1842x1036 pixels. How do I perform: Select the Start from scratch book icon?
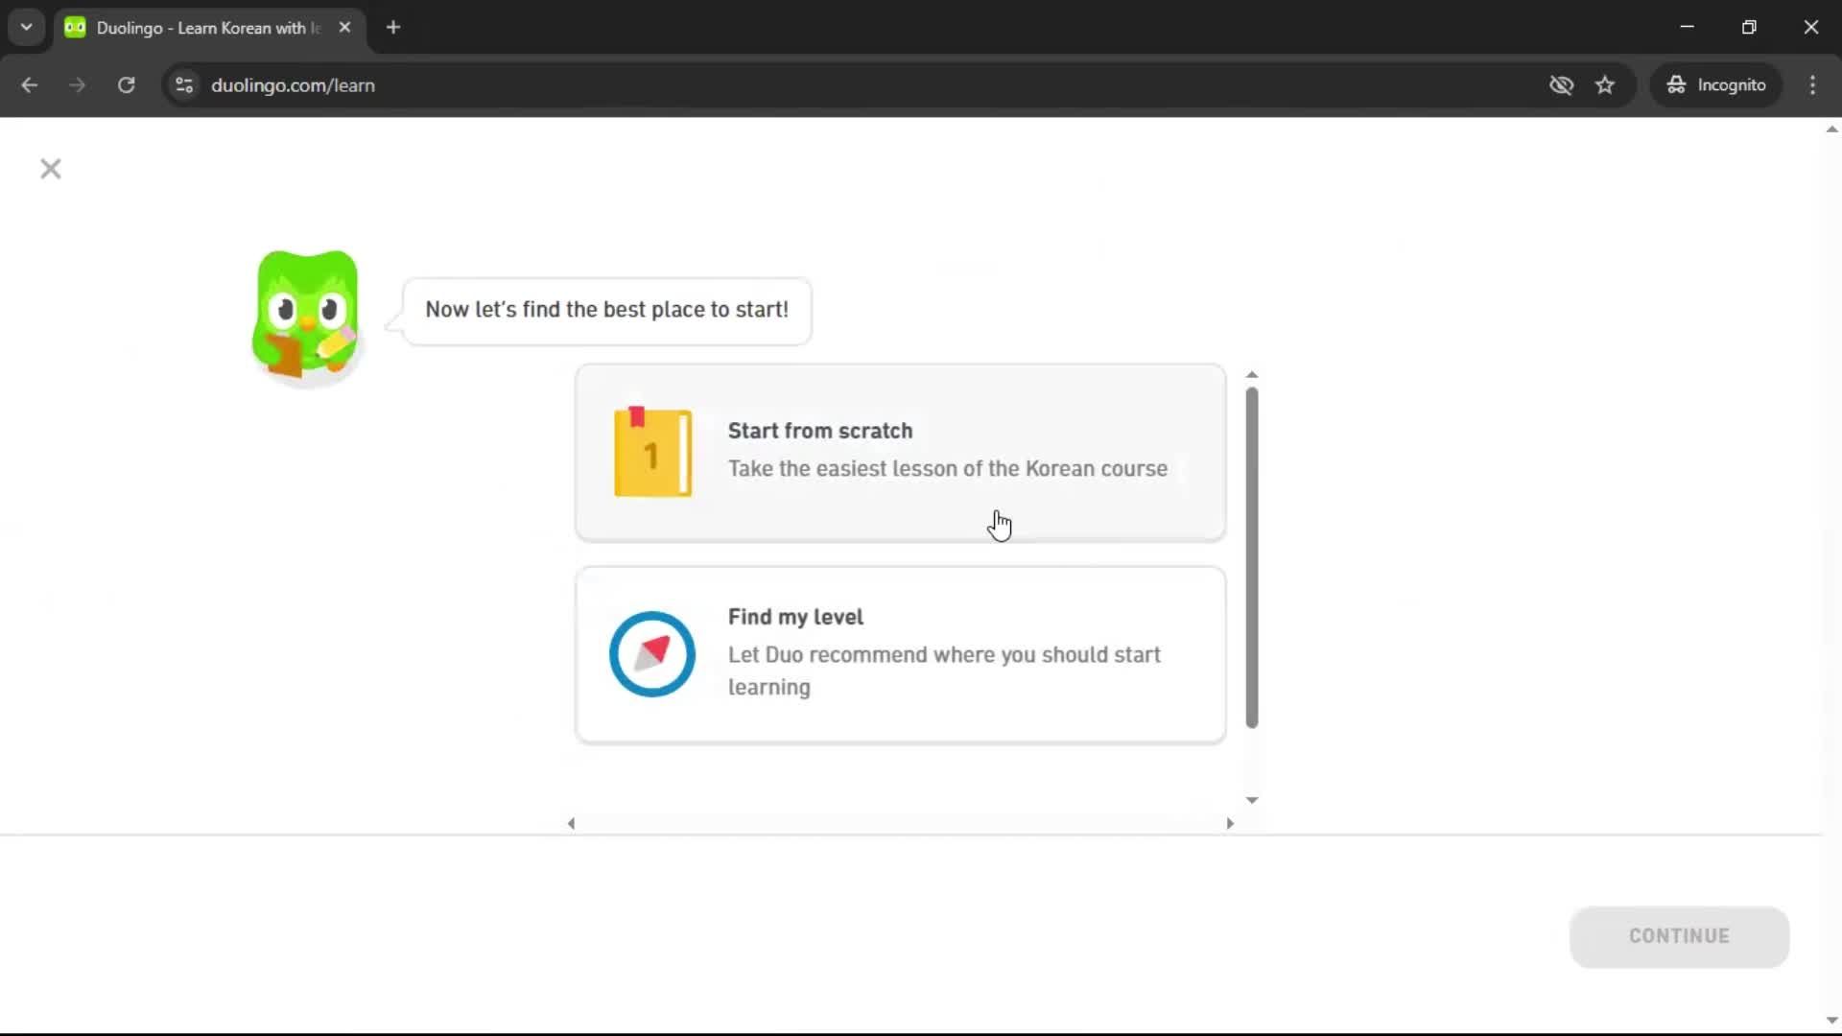point(651,452)
